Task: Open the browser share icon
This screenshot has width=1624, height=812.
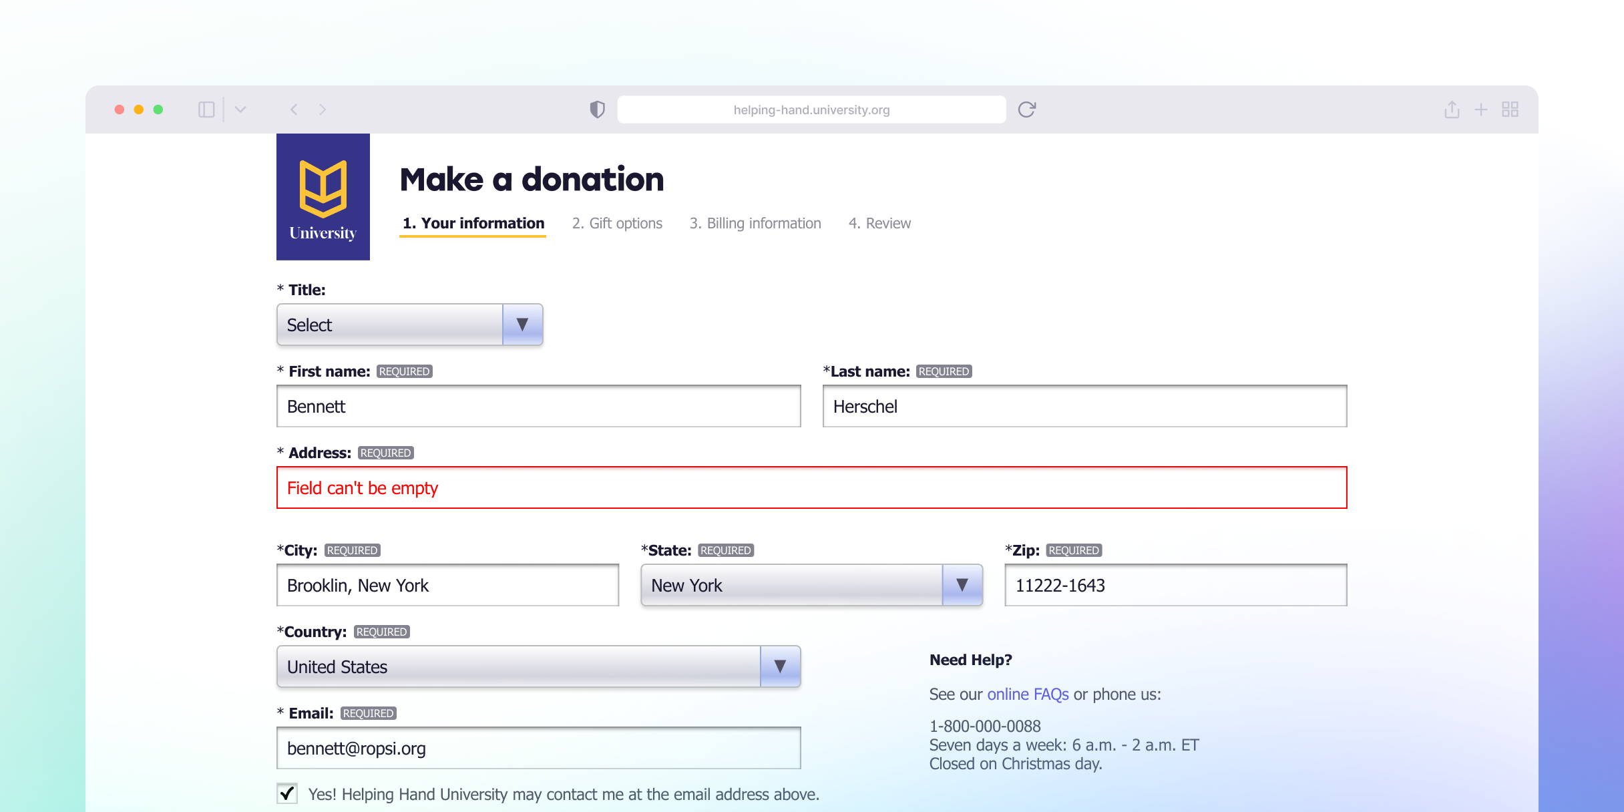Action: pos(1450,108)
